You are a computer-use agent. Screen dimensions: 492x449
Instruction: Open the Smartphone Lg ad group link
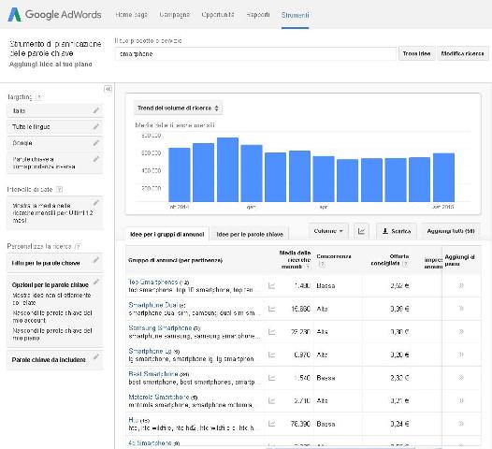pyautogui.click(x=150, y=351)
